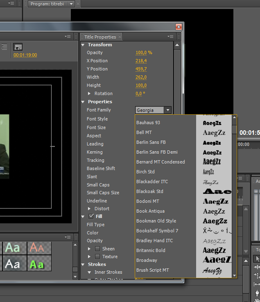This screenshot has height=302, width=260.
Task: Choose Britannic Bold font
Action: coord(165,250)
